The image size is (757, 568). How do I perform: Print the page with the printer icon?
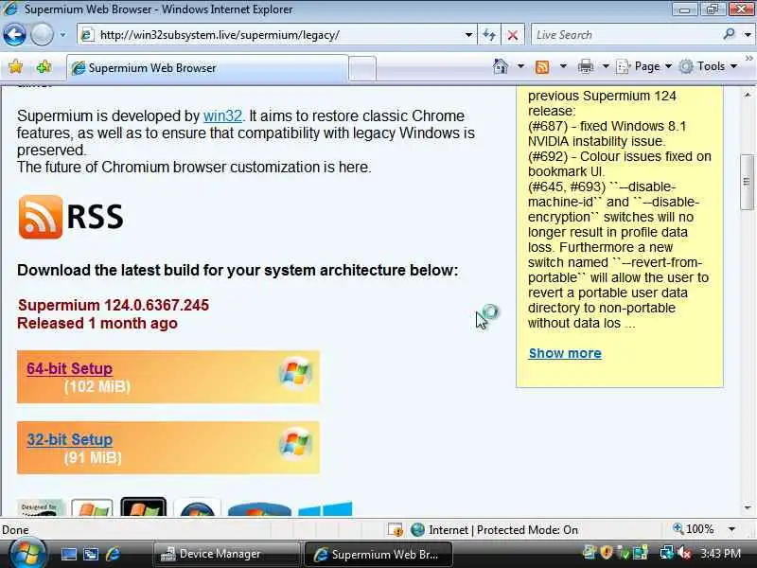[585, 66]
